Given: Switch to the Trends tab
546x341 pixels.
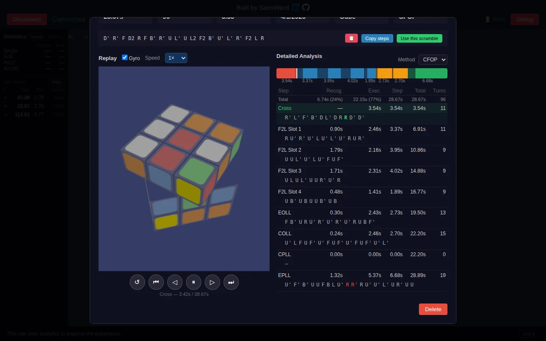Looking at the screenshot, I should (x=36, y=37).
